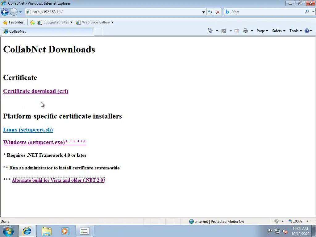The image size is (316, 237).
Task: Expand the zoom level dropdown arrow
Action: coord(308,221)
